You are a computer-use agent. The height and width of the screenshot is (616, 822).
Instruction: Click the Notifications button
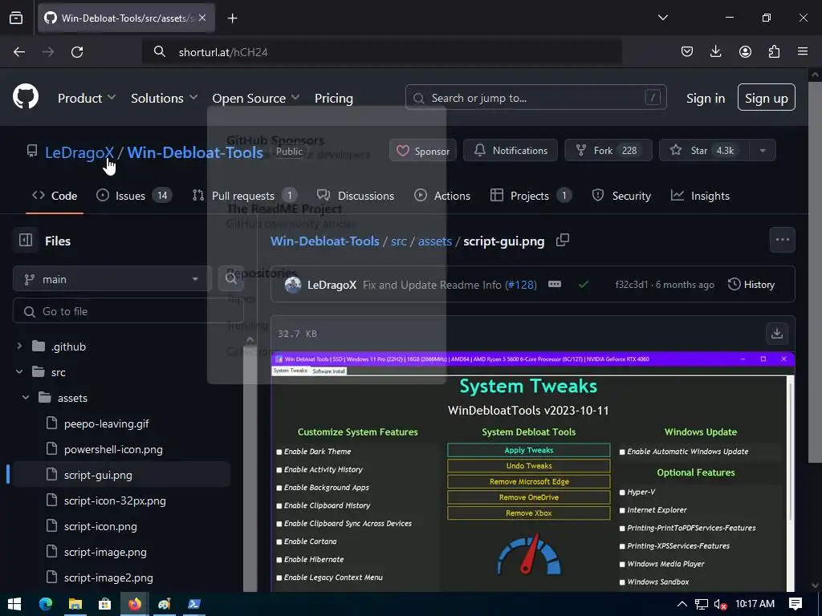(511, 150)
